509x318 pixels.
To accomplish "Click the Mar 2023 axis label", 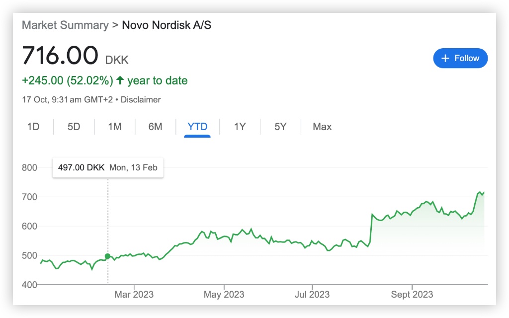I will click(133, 295).
